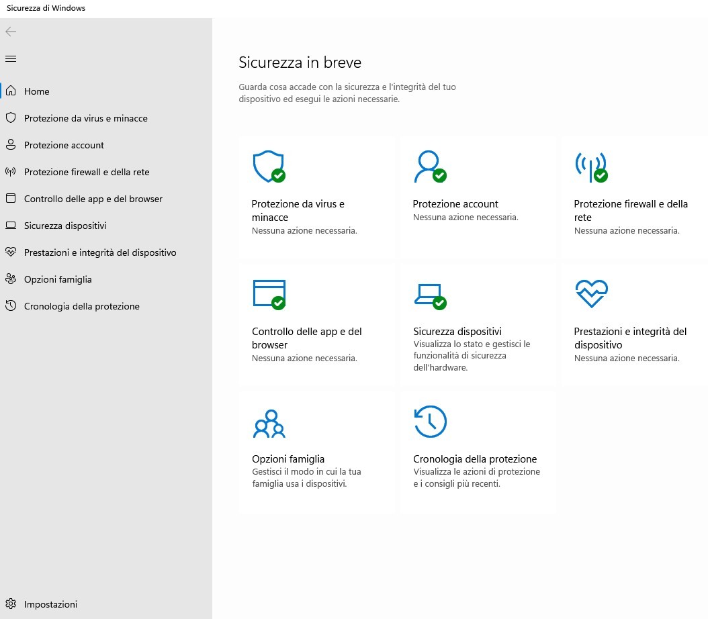Open the 'Sicurezza dispositivi' tile title
The width and height of the screenshot is (708, 619).
tap(457, 332)
